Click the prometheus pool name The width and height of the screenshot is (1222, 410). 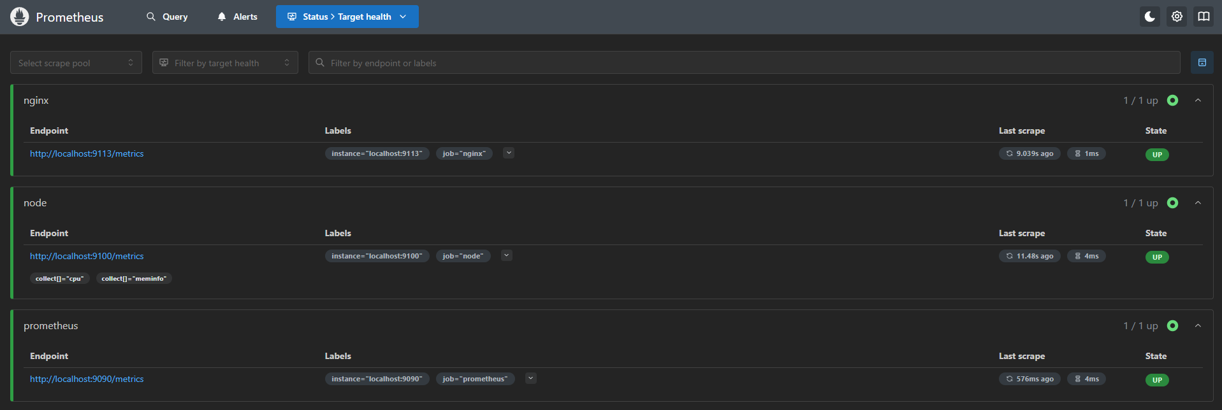click(x=51, y=326)
